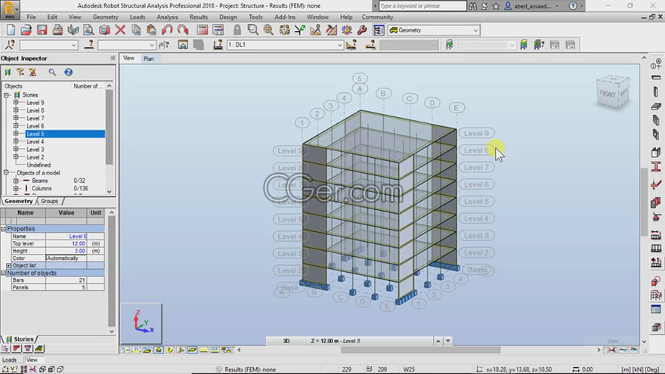Redo with the right curved arrow
This screenshot has width=665, height=374.
(x=183, y=29)
